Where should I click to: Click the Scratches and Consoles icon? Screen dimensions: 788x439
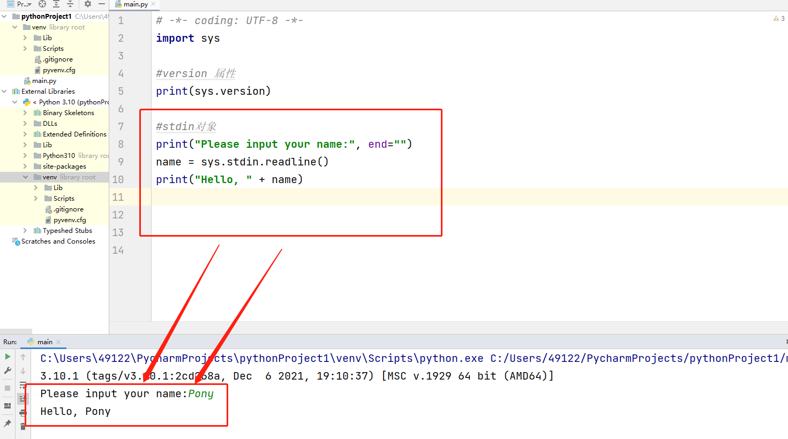[x=16, y=241]
